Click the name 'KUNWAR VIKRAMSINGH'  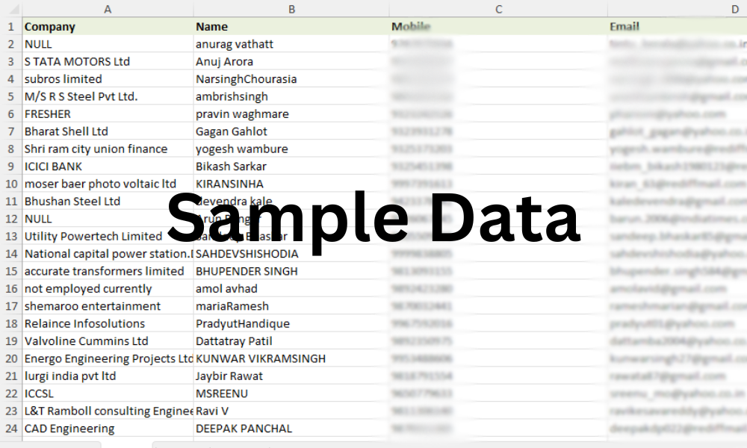[291, 358]
